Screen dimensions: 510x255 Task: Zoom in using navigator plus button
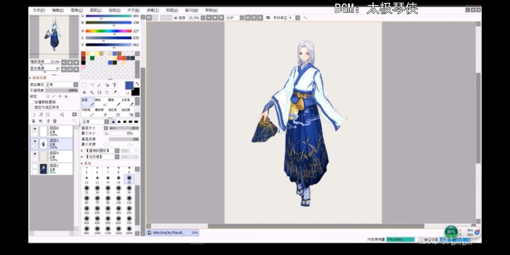70,62
